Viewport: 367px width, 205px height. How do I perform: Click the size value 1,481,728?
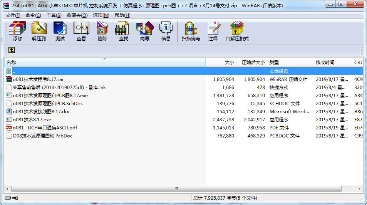pos(223,95)
